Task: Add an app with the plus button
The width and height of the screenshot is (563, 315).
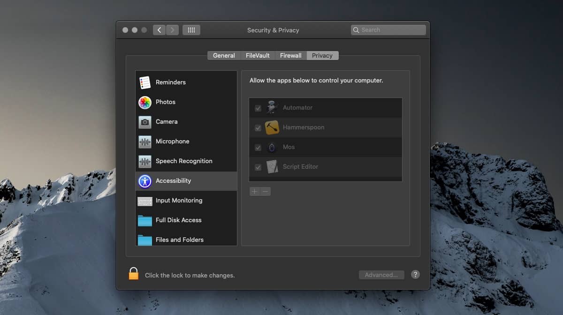Action: point(255,191)
